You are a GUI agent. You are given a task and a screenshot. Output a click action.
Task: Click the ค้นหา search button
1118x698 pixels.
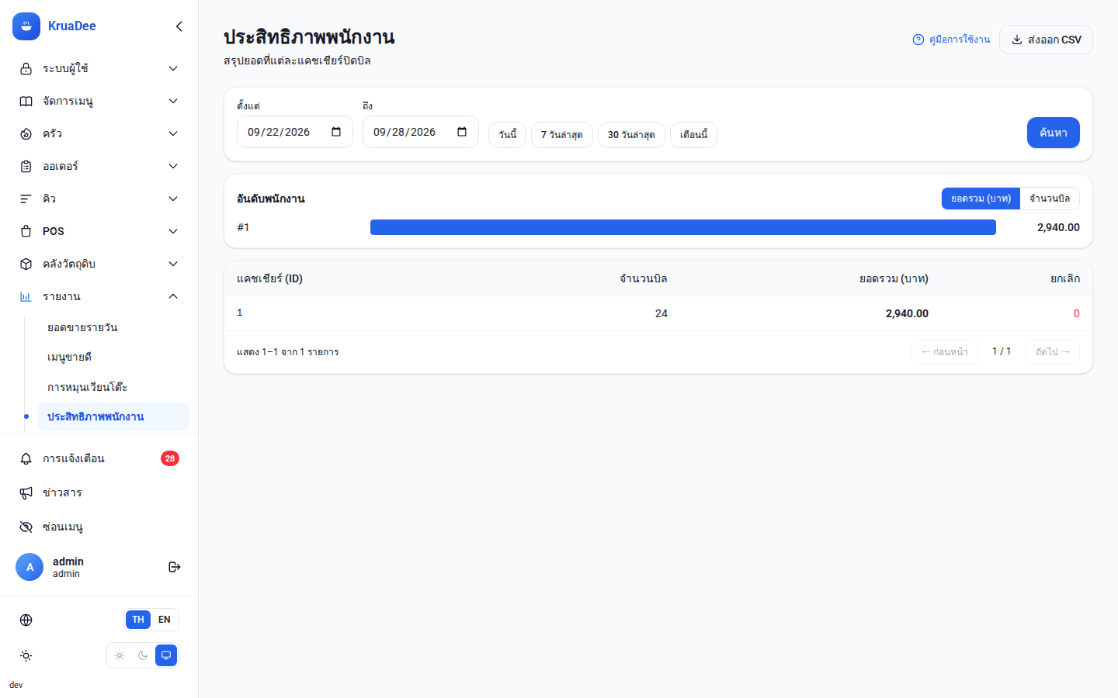point(1053,133)
